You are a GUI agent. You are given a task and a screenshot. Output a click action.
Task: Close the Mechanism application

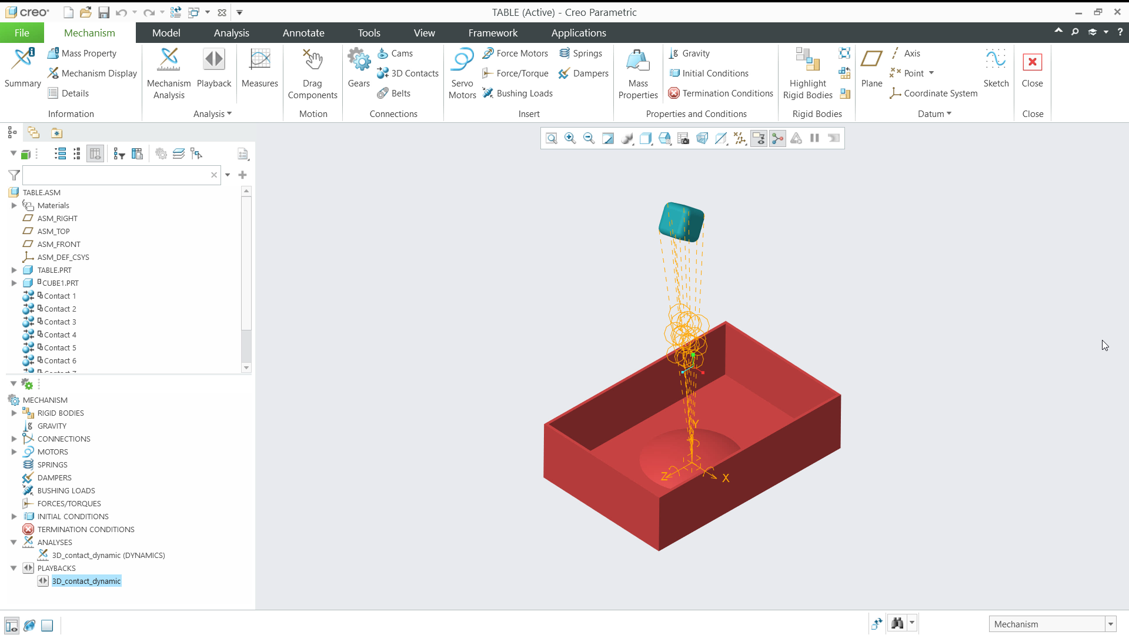click(1032, 68)
